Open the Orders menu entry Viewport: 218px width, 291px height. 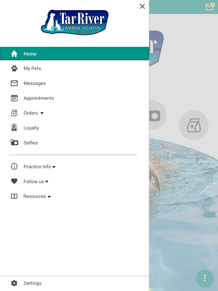(31, 113)
